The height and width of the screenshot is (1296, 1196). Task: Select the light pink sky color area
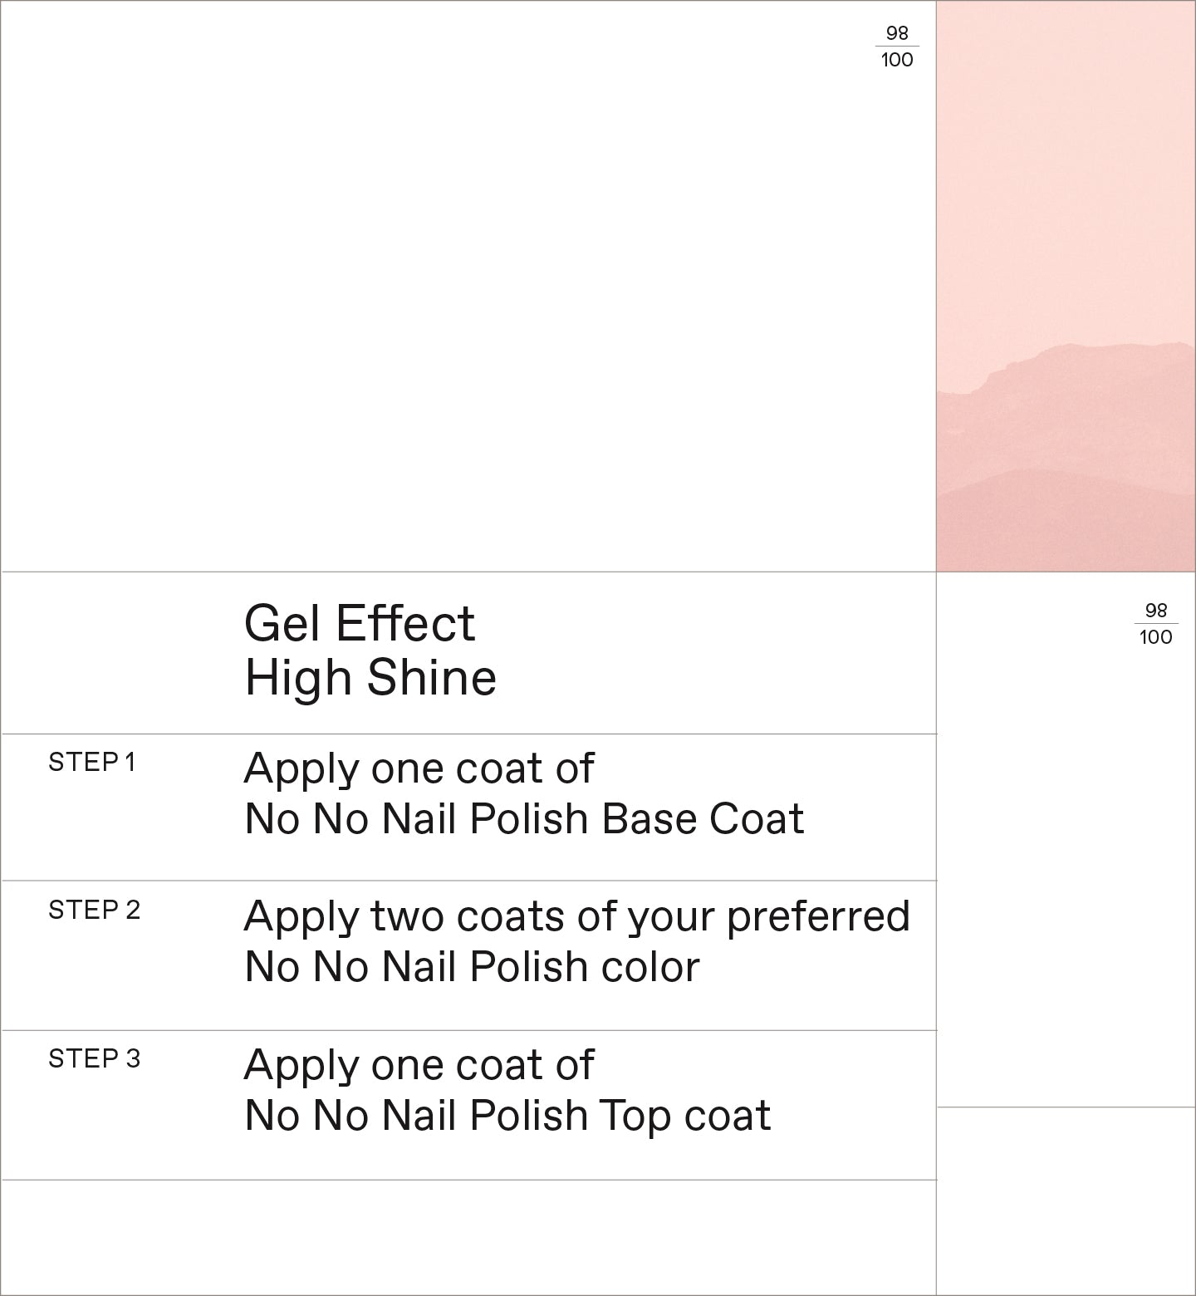[1066, 166]
